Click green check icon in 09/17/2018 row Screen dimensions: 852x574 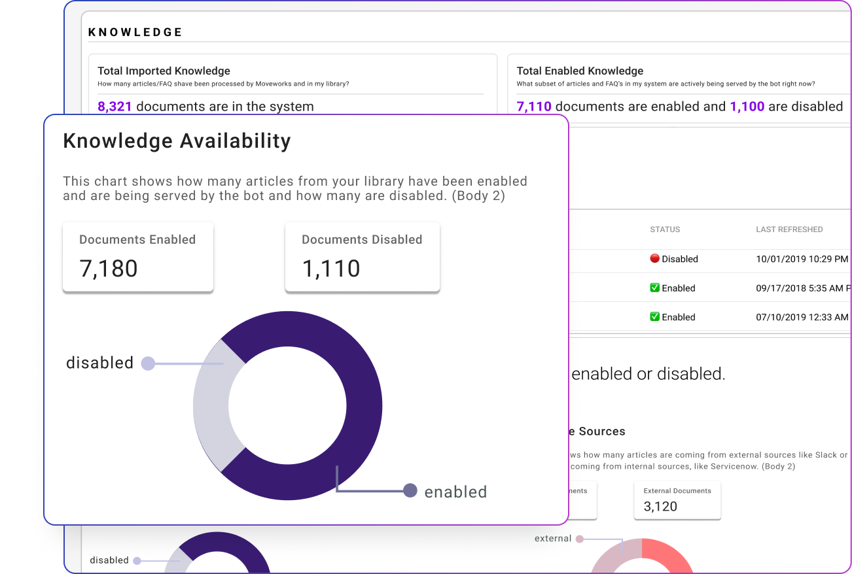pos(654,288)
